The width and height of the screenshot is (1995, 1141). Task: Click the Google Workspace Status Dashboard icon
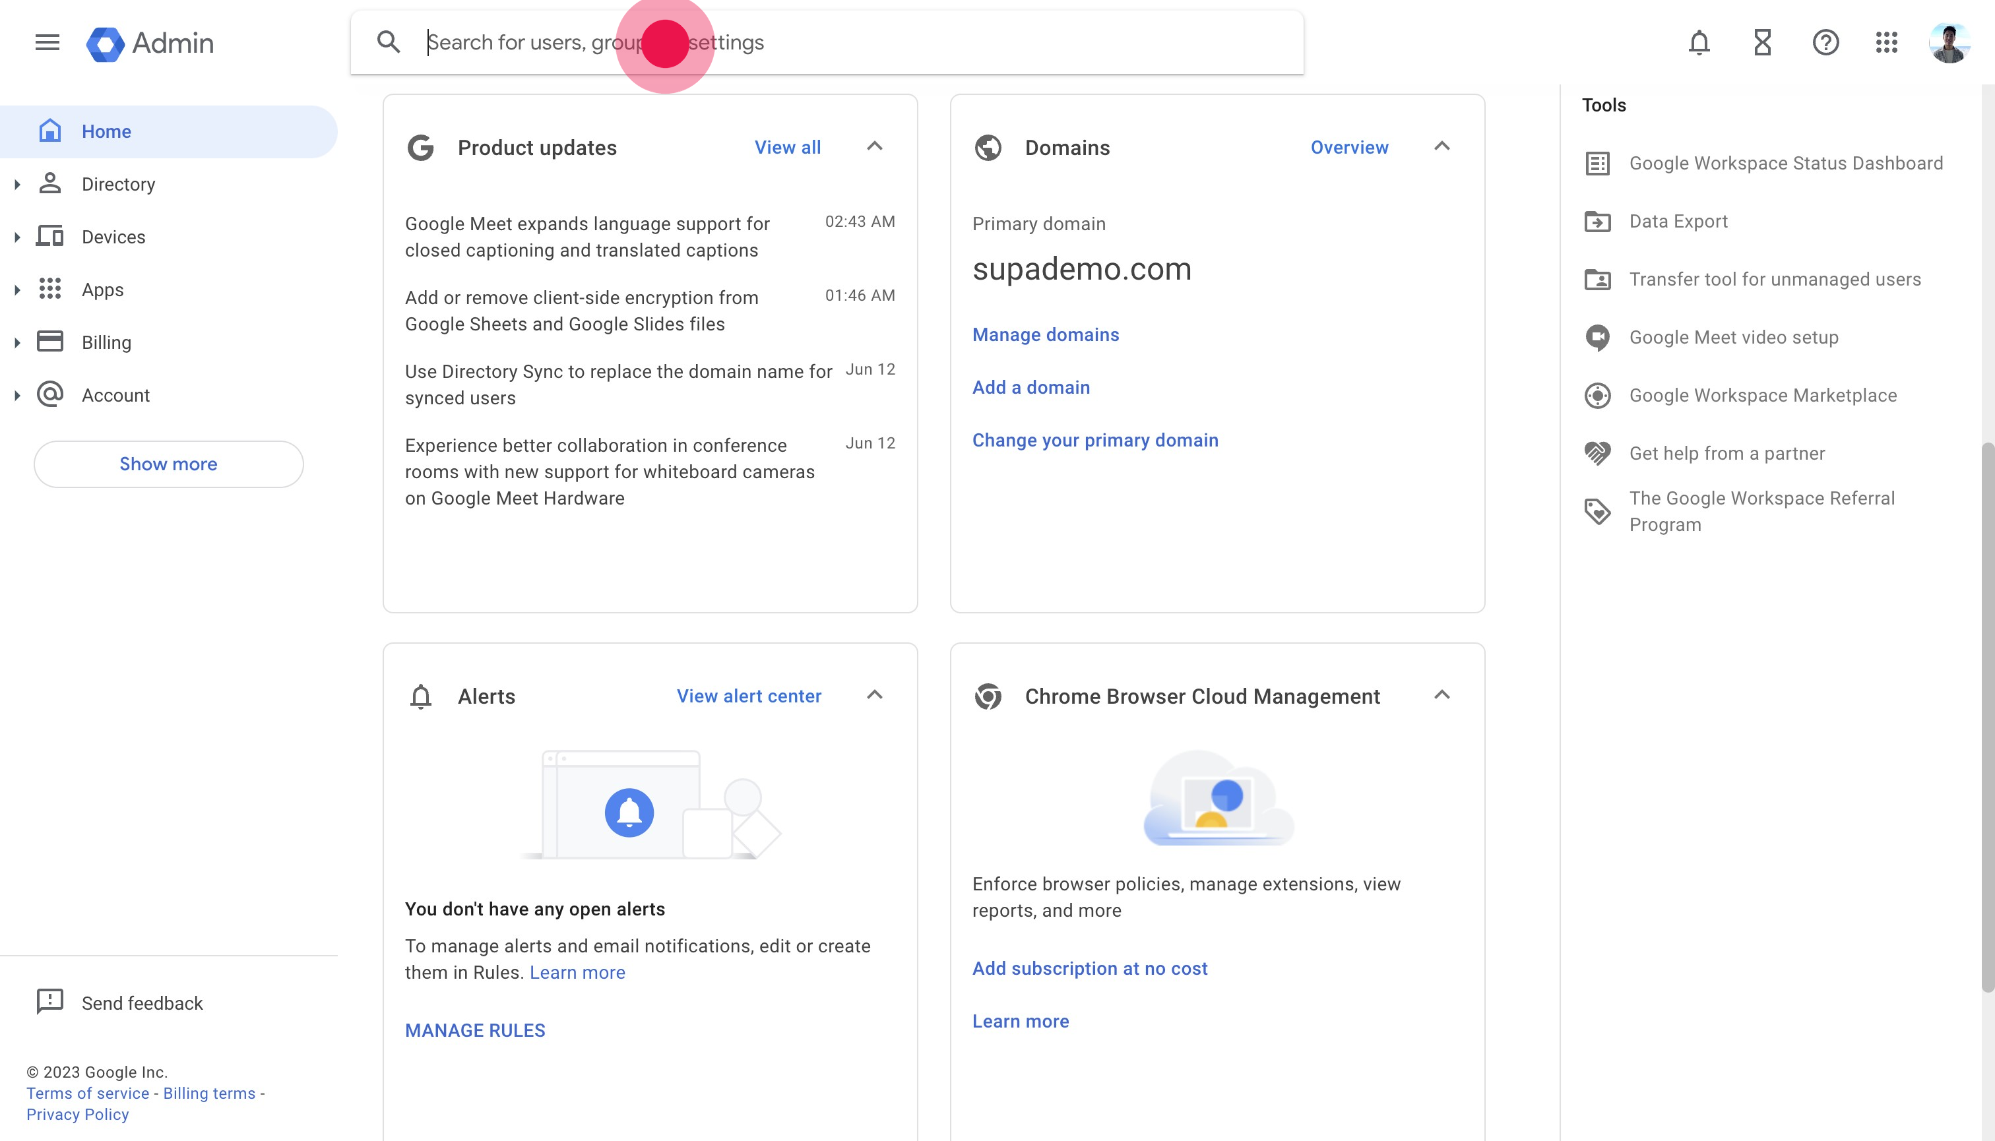click(1598, 164)
